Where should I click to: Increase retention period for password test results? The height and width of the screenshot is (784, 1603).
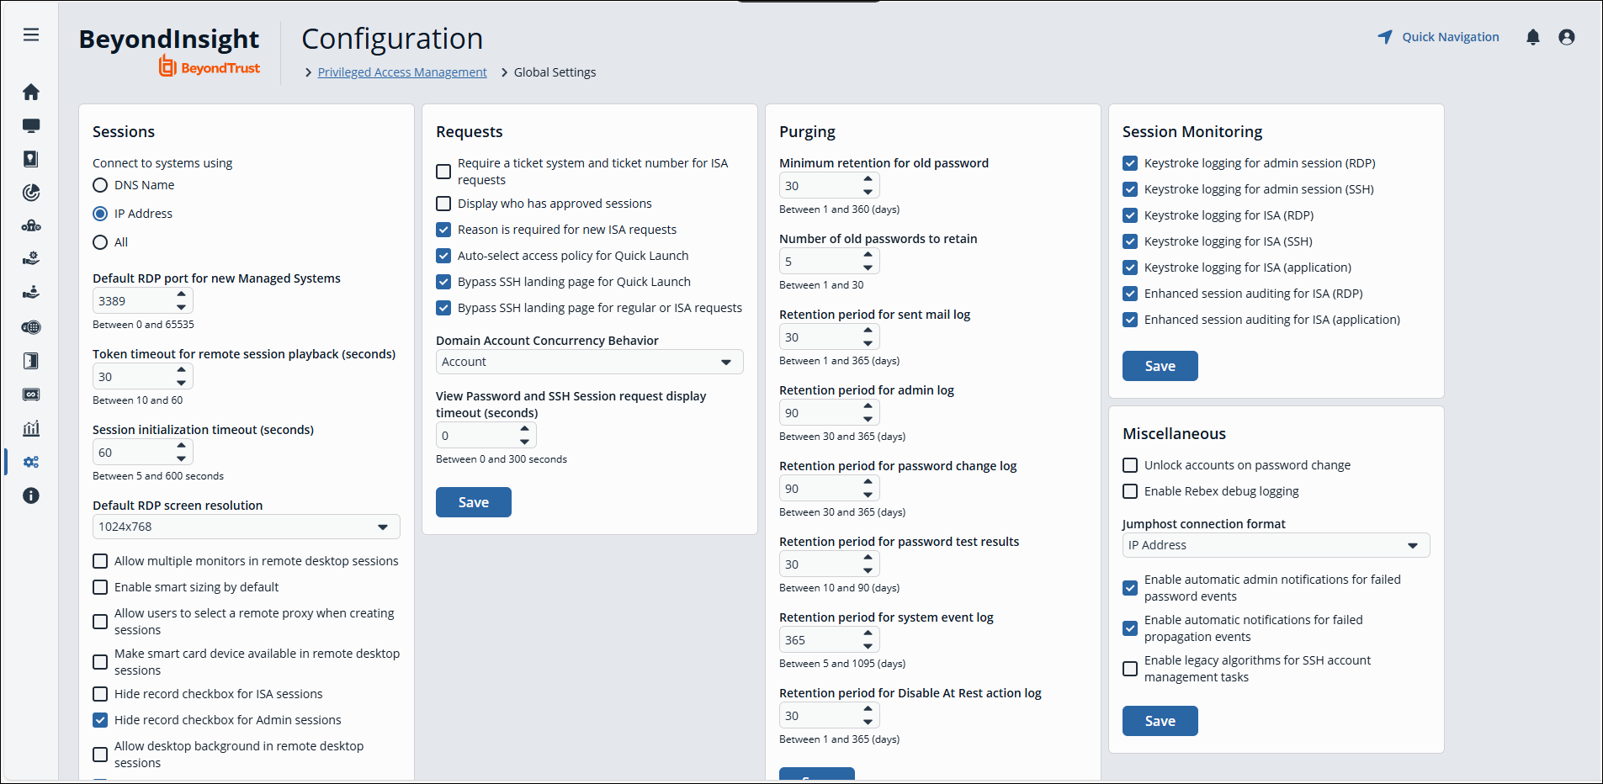click(868, 558)
